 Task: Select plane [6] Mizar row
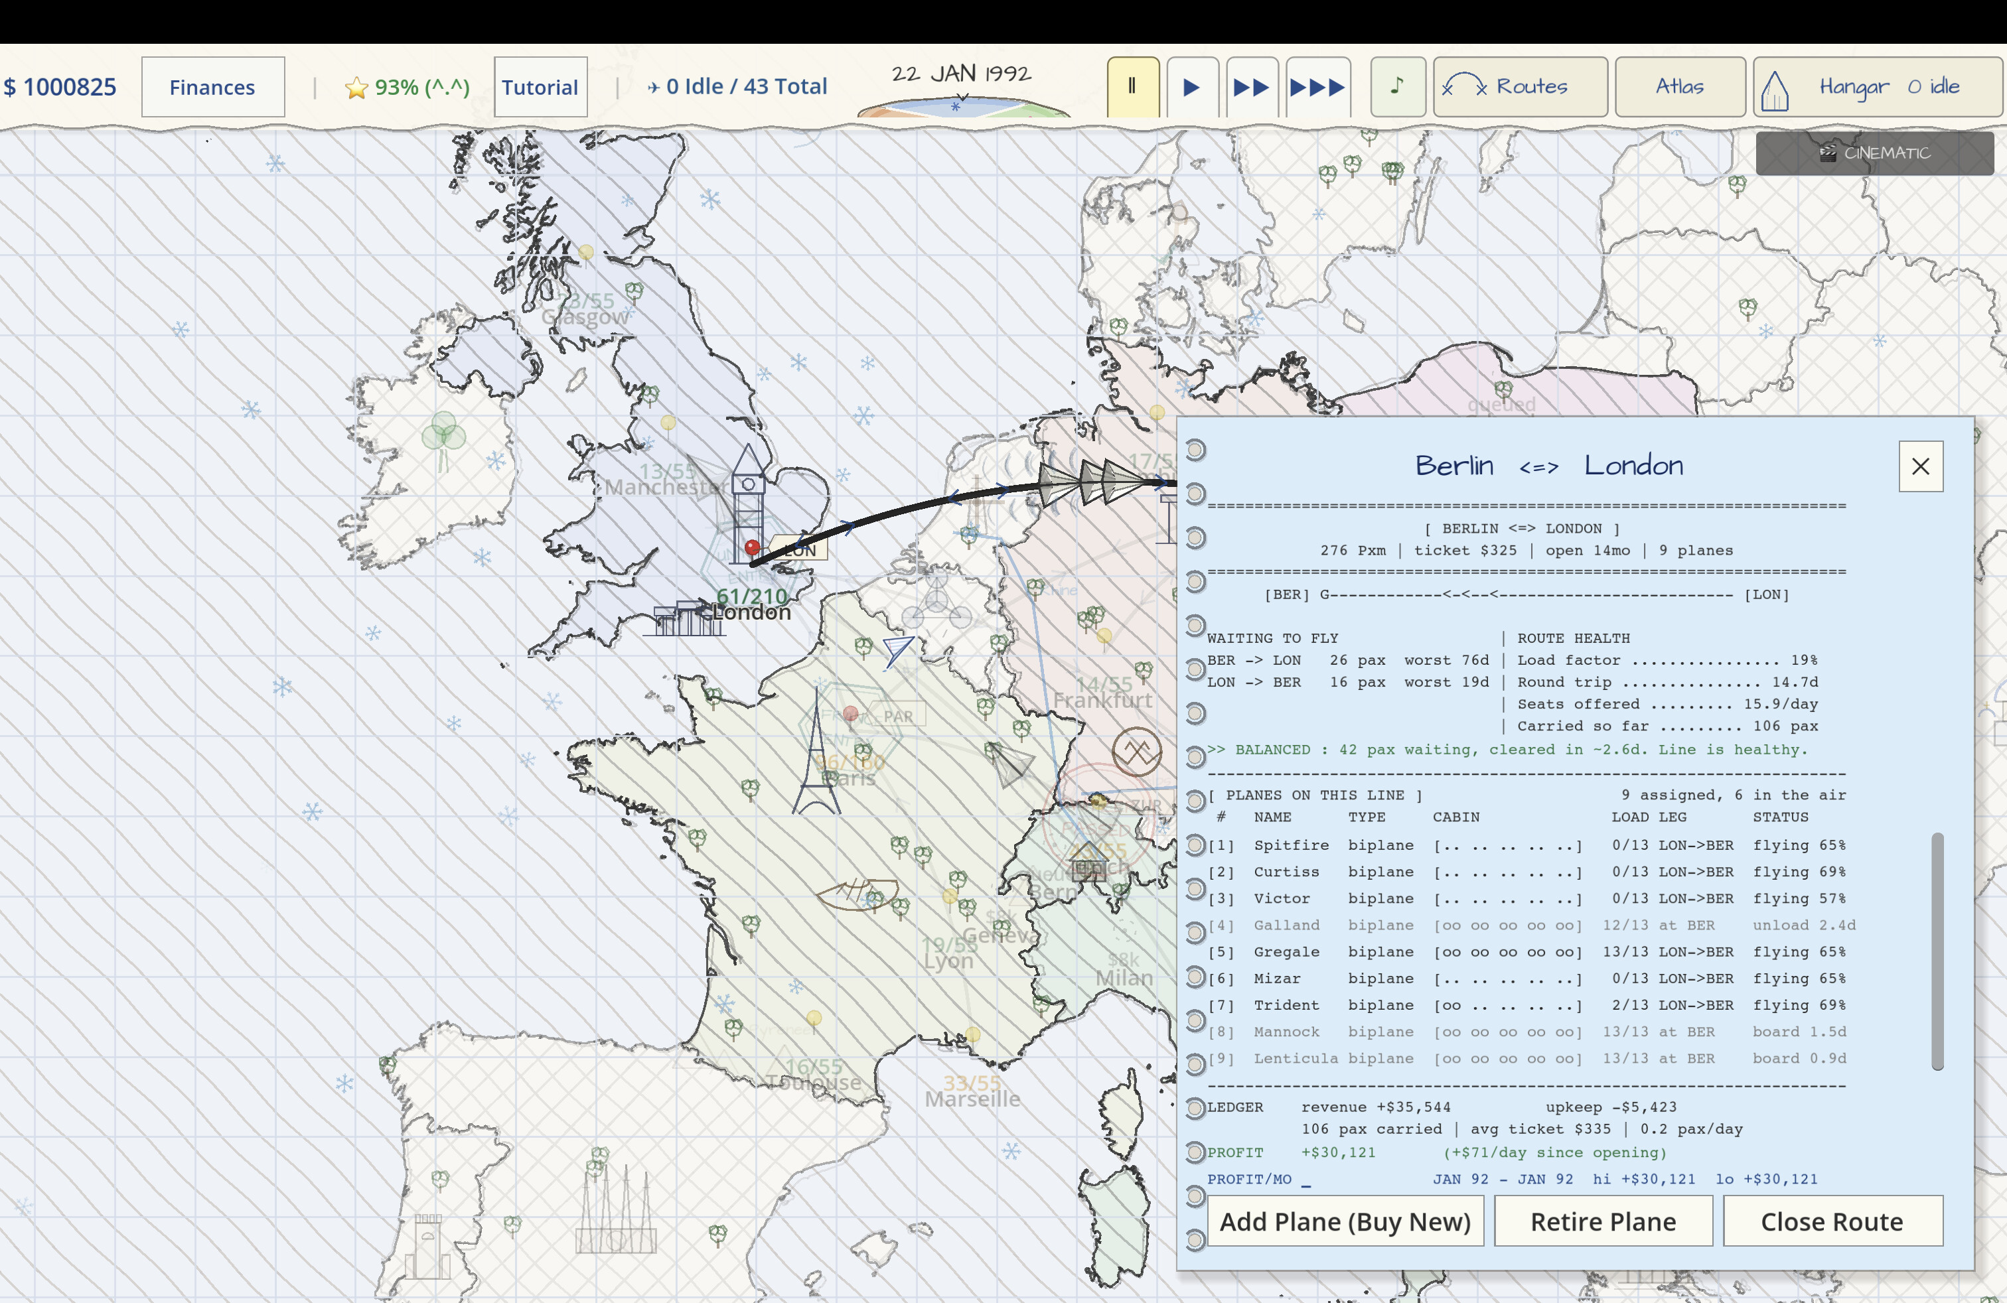pos(1526,979)
